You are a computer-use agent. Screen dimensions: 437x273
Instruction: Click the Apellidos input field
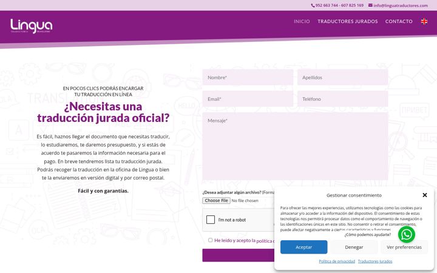[x=342, y=78]
